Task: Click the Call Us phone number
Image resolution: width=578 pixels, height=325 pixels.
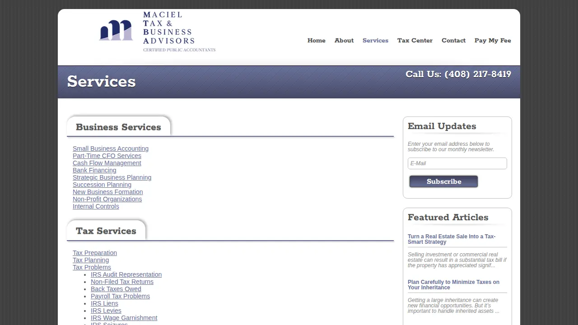Action: point(458,74)
